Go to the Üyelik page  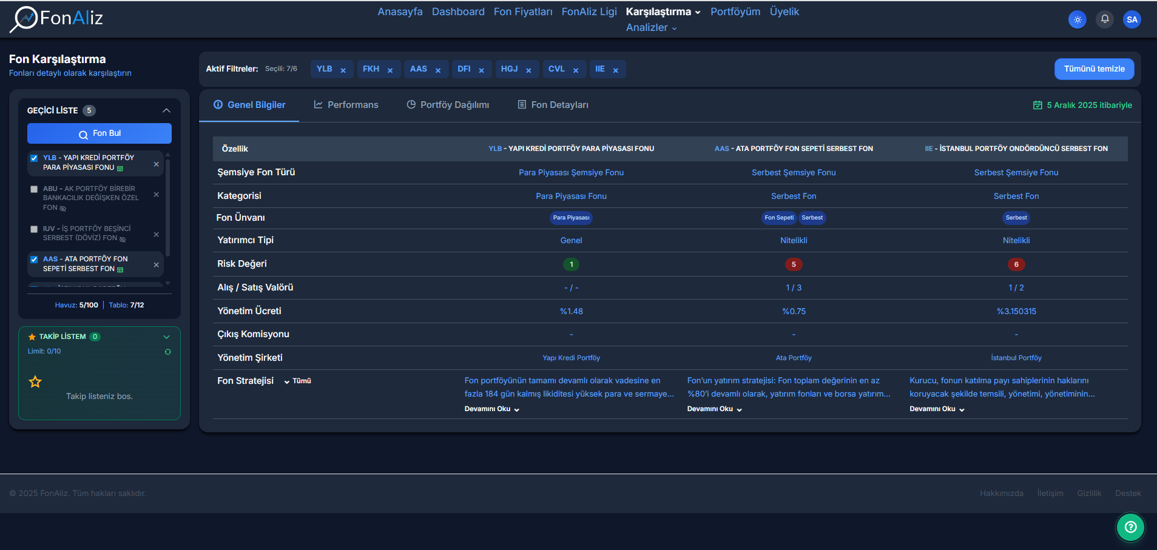pos(784,12)
